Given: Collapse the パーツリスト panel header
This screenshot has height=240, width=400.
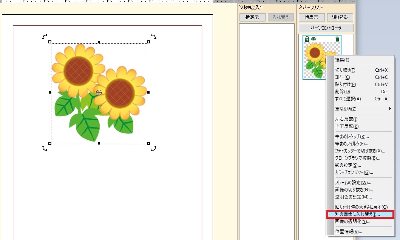Looking at the screenshot, I should coord(311,8).
